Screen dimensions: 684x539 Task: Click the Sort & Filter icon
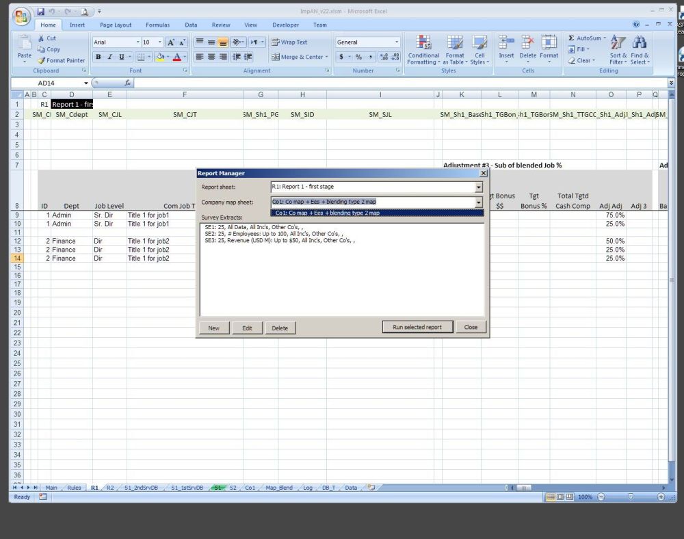(x=618, y=43)
